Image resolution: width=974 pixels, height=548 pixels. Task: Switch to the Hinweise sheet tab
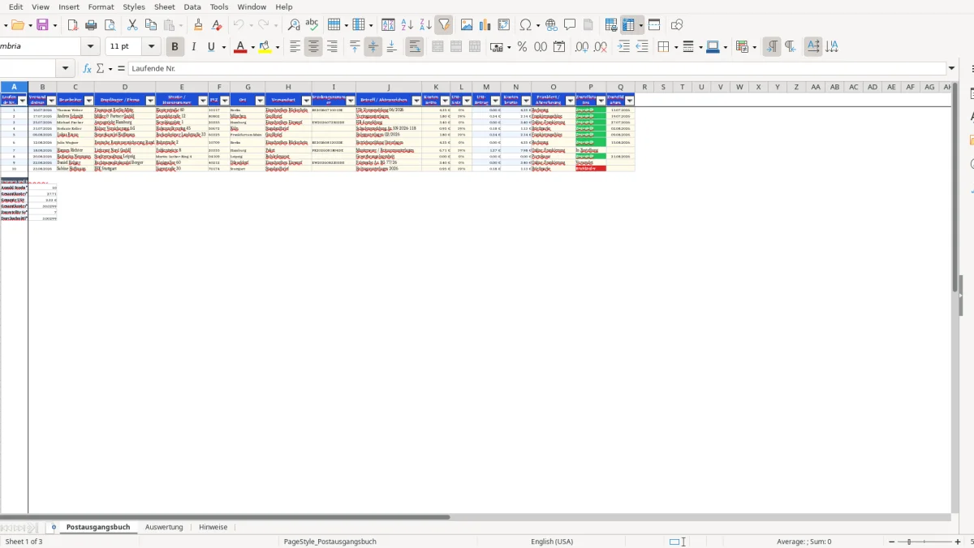(213, 527)
